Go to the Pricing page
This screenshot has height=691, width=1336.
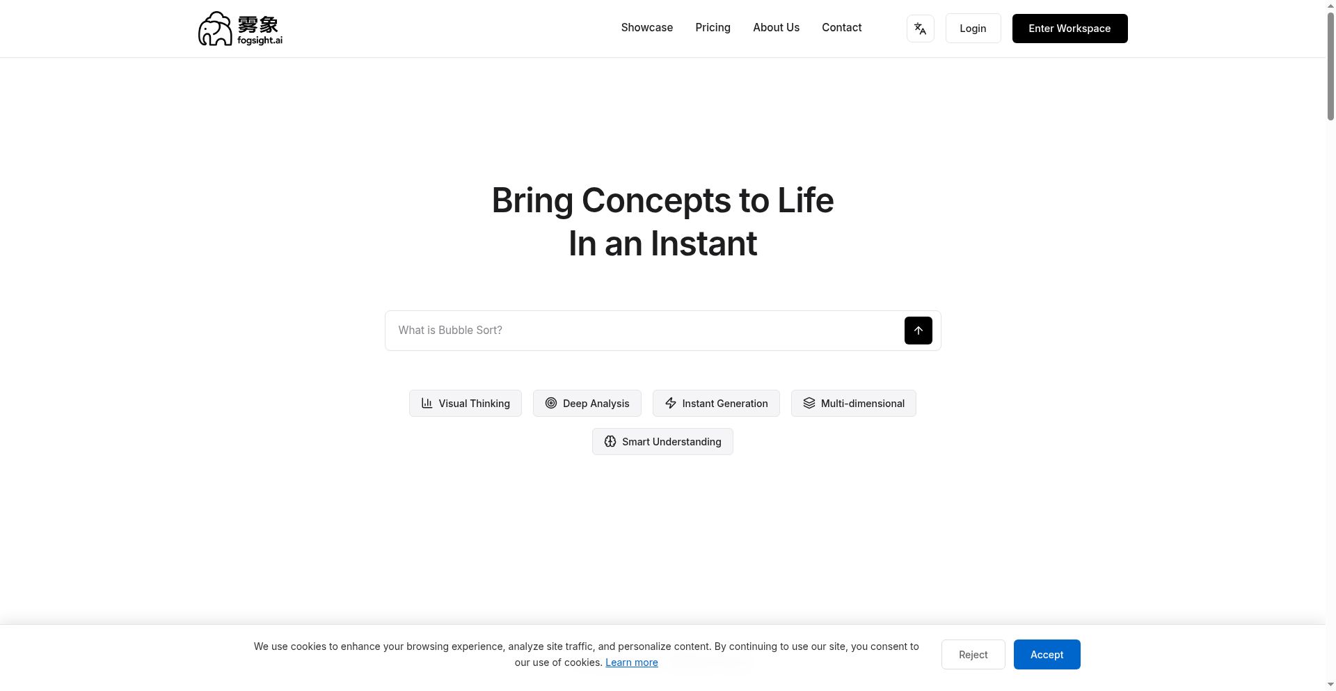(713, 28)
